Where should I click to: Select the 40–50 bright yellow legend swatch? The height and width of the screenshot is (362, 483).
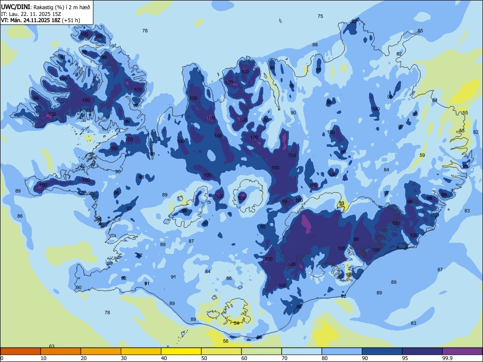tap(181, 351)
